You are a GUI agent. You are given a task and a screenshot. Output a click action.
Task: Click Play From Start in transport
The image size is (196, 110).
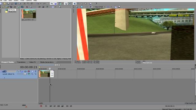(51, 106)
